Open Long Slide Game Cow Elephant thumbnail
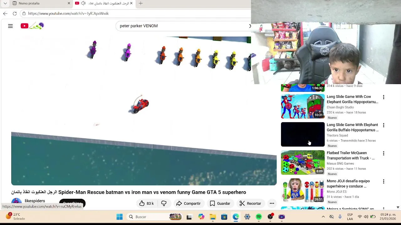This screenshot has height=225, width=401. 303,106
